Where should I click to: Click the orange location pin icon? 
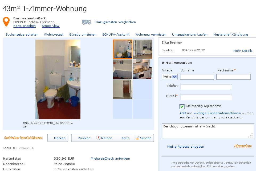tap(6, 22)
